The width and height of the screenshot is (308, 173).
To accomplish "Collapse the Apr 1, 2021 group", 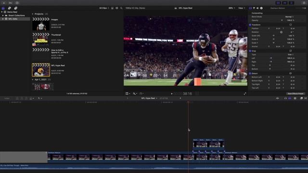I will coord(33,80).
